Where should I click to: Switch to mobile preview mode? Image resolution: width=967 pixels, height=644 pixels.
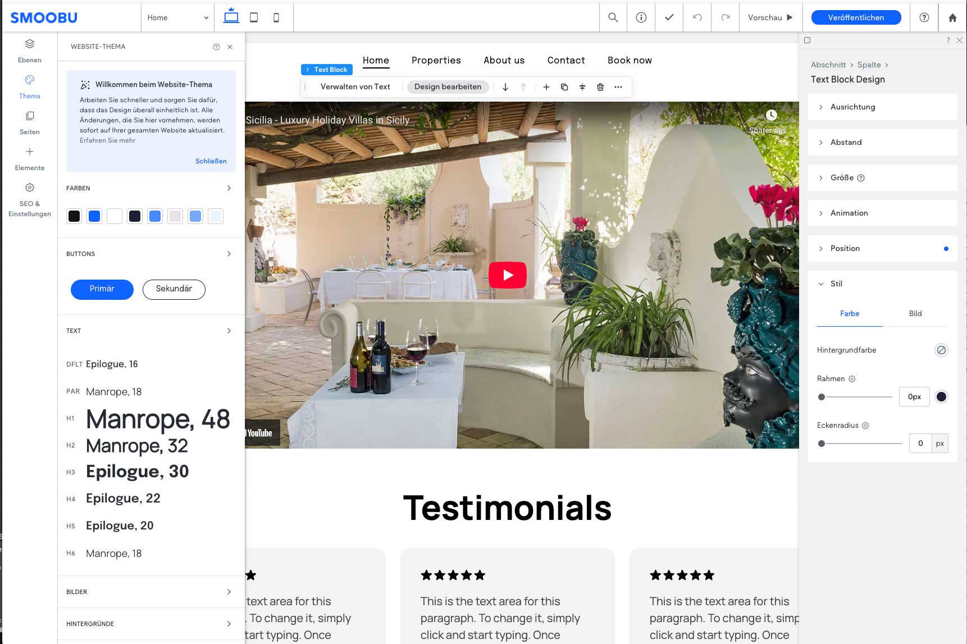(276, 17)
